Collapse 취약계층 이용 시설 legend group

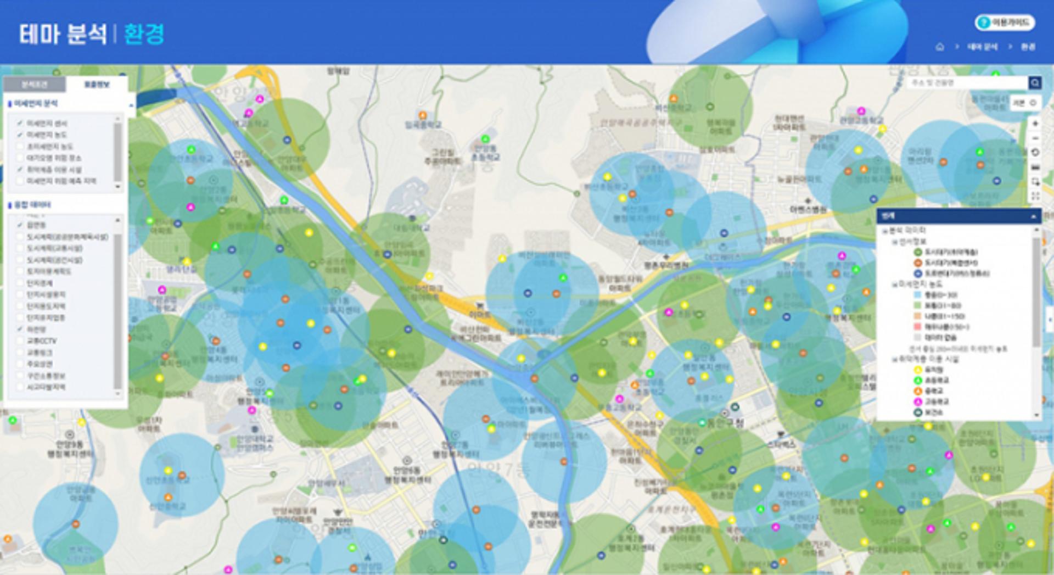tap(894, 360)
